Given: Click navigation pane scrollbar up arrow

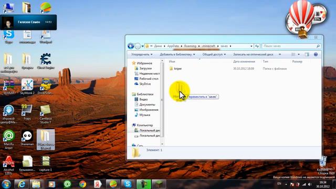Looking at the screenshot, I should tap(162, 61).
